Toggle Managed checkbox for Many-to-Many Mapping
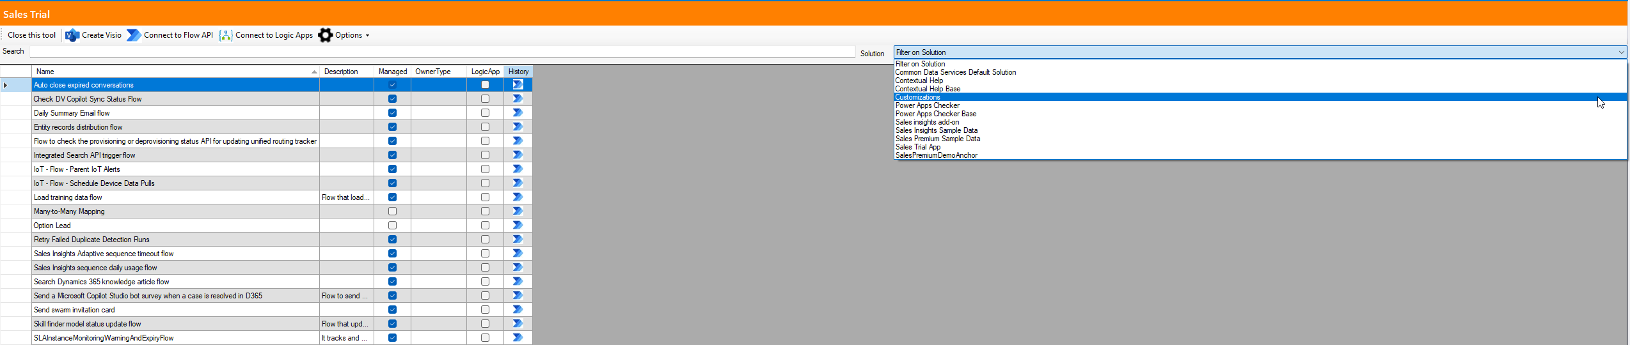The width and height of the screenshot is (1630, 345). click(392, 211)
